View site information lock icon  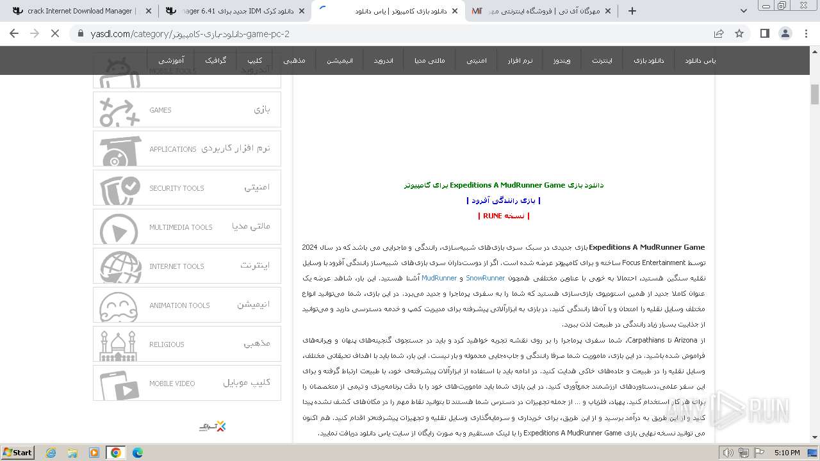[x=80, y=33]
